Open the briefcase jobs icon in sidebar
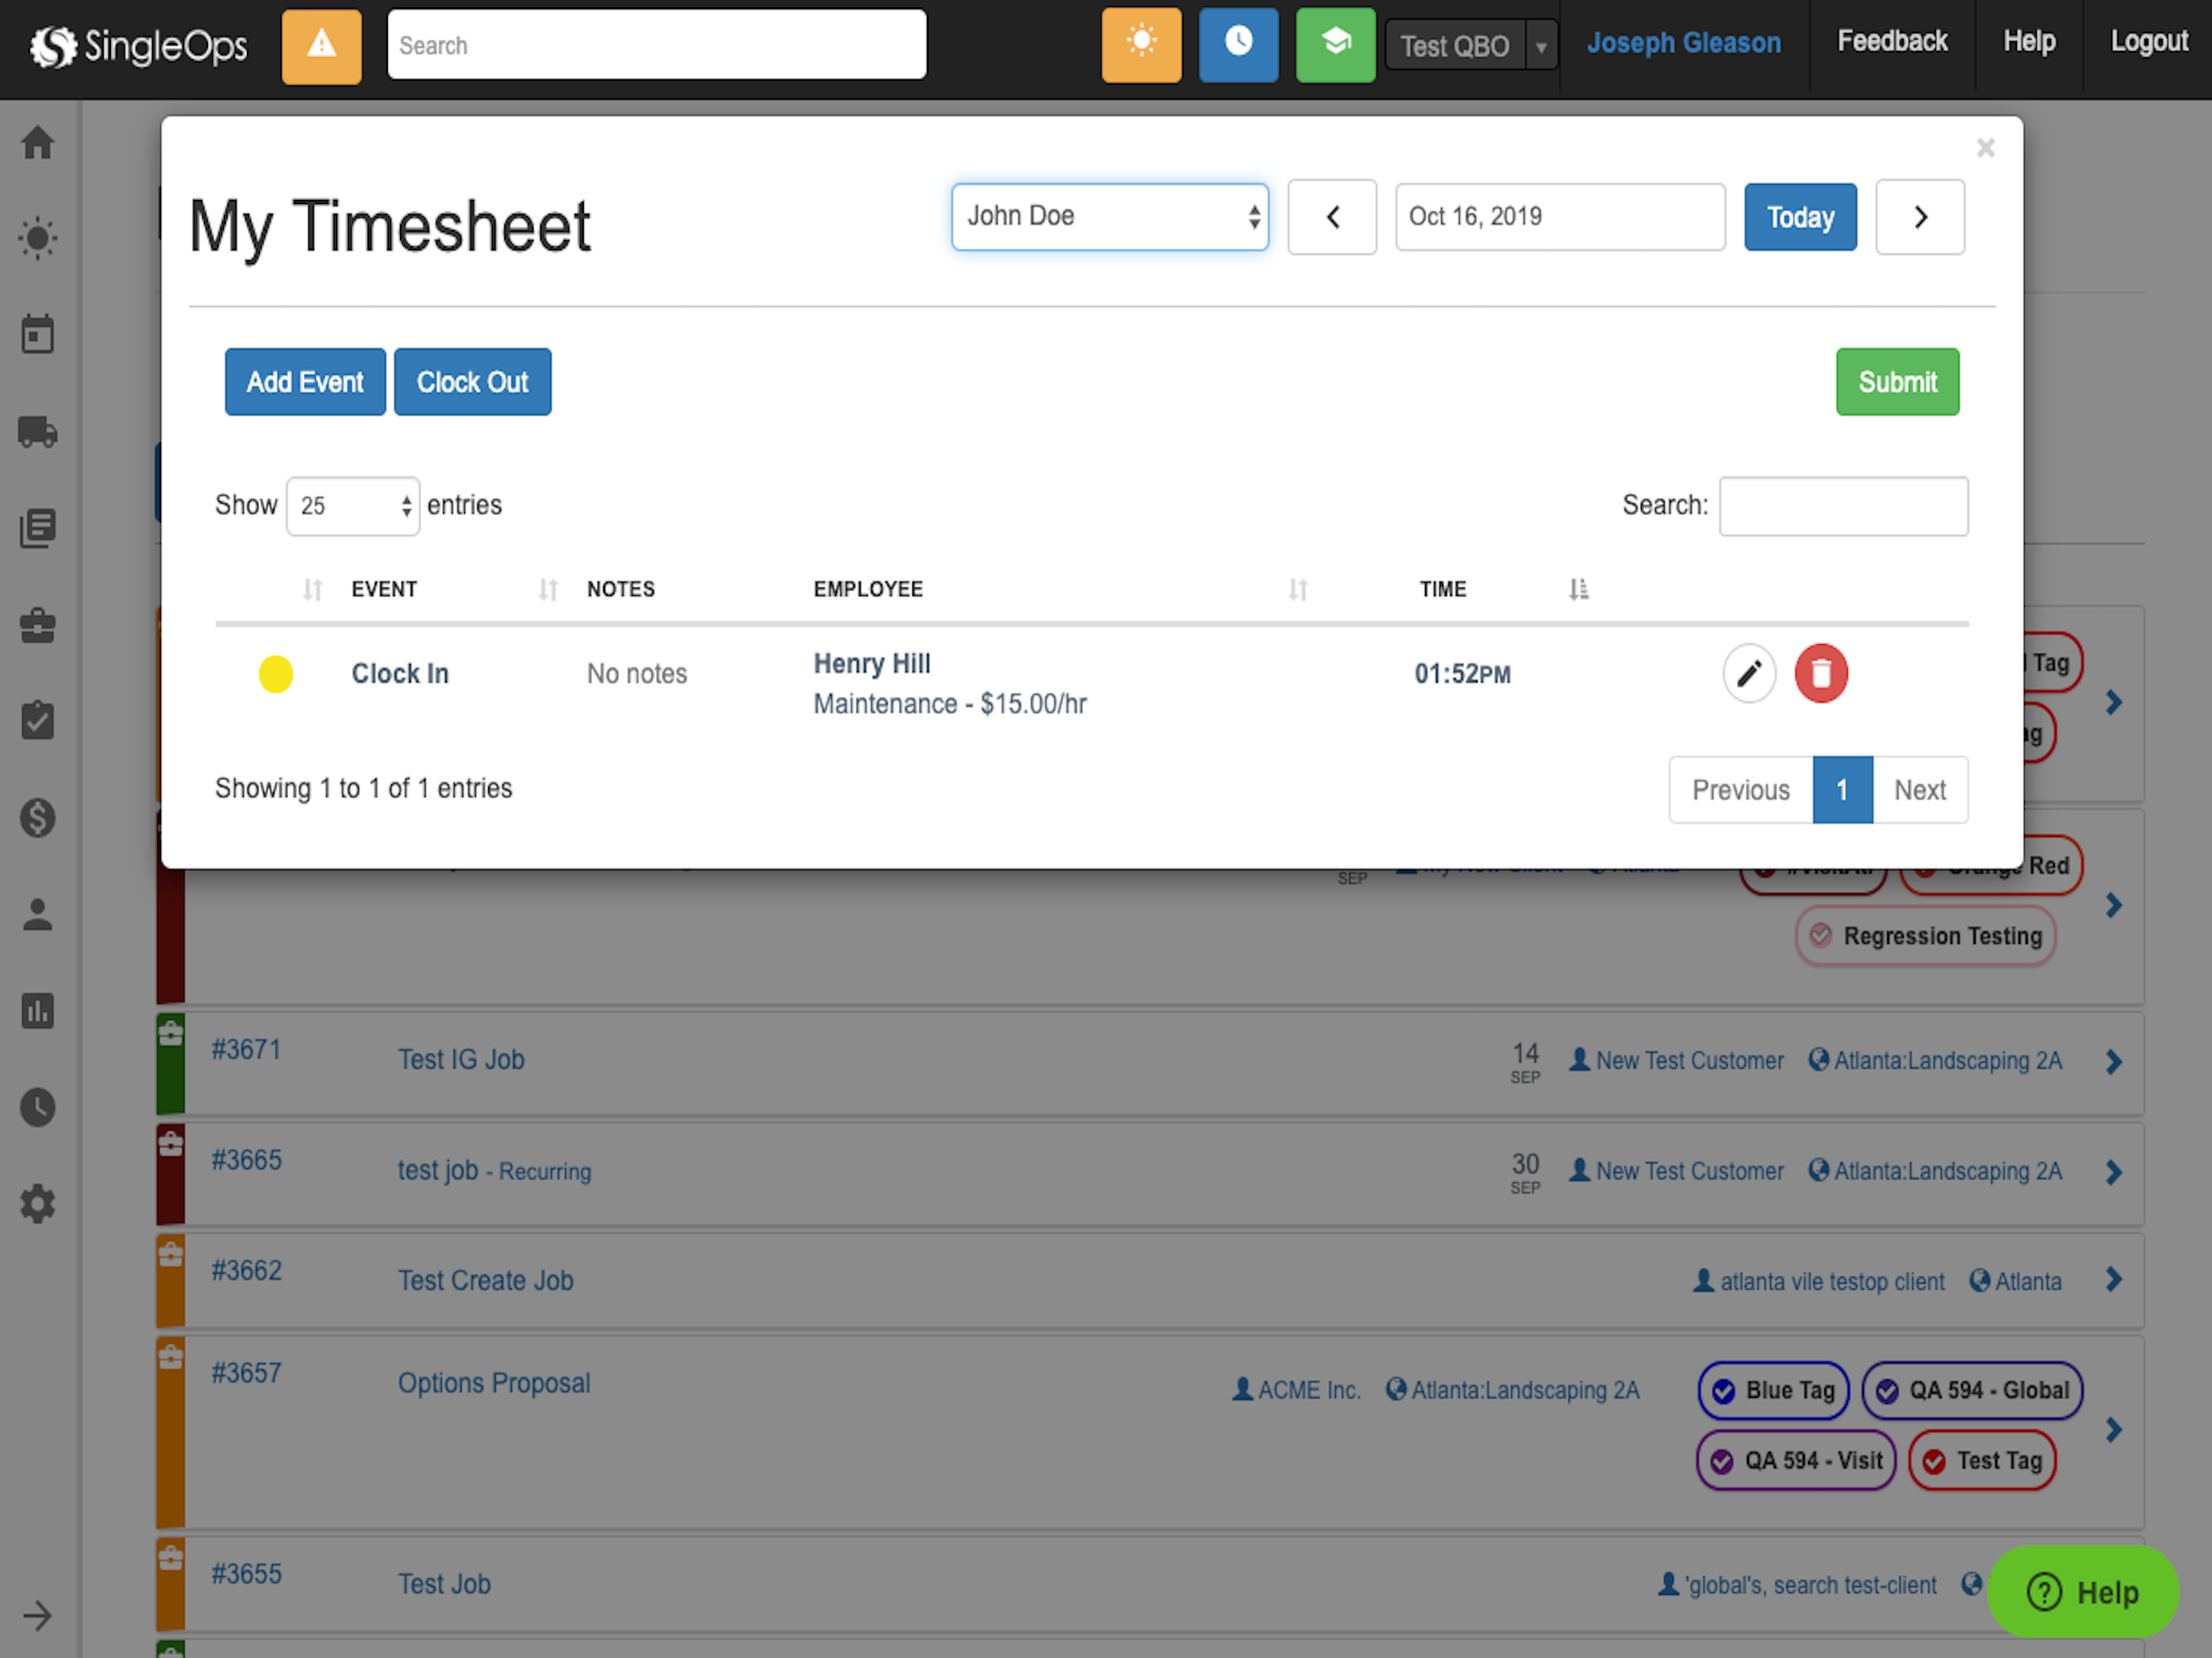This screenshot has width=2212, height=1658. point(38,625)
